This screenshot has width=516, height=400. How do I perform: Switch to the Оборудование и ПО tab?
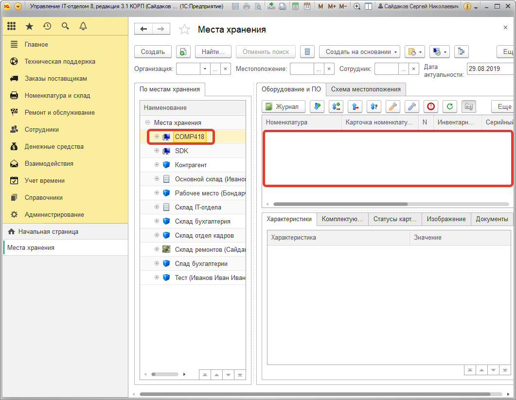[x=291, y=89]
